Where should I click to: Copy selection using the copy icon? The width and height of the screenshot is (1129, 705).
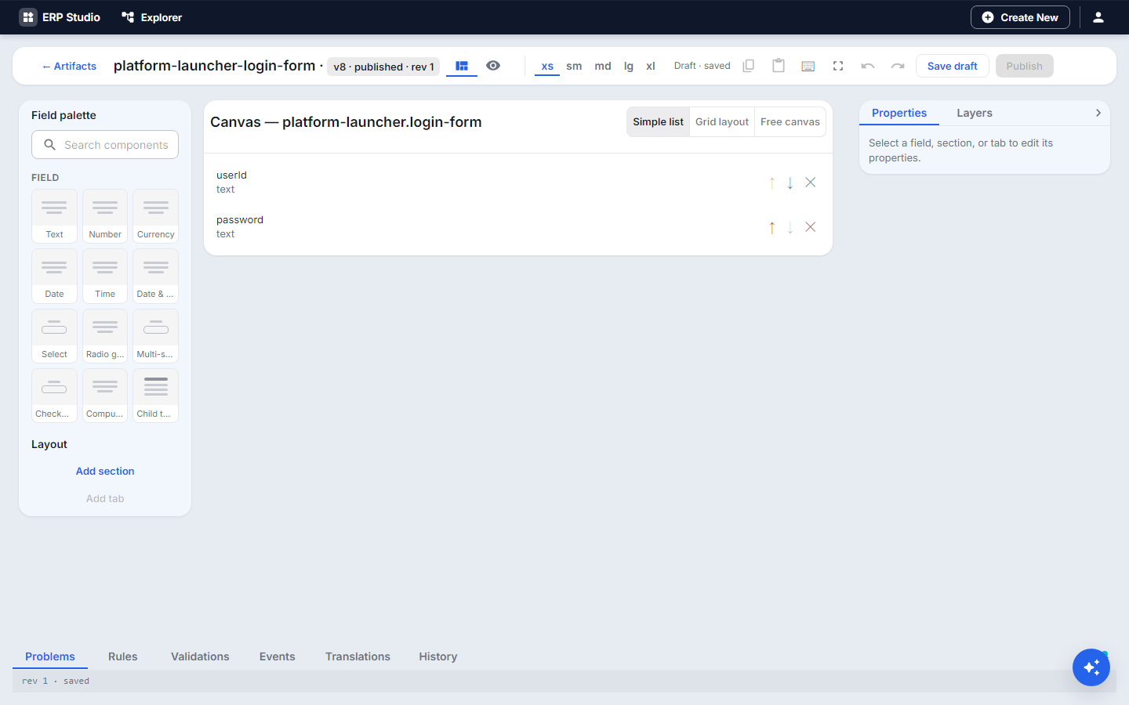point(749,66)
